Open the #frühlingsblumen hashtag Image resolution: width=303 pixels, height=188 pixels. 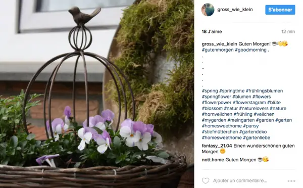click(x=264, y=90)
